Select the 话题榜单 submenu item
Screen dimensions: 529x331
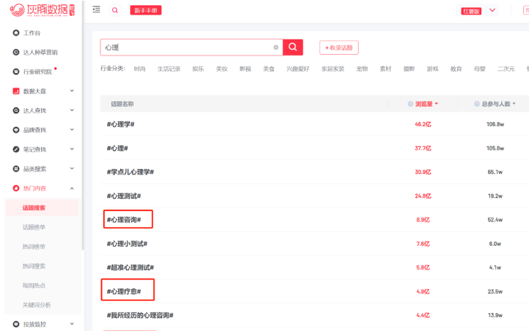coord(34,227)
